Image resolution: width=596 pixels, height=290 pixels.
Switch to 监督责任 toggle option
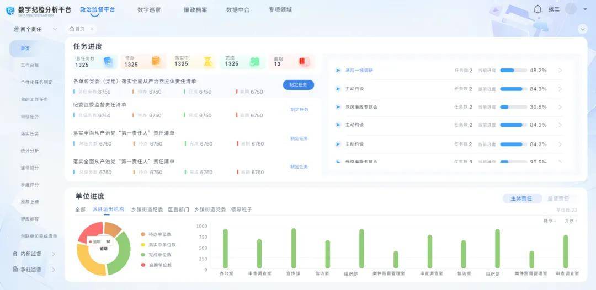(557, 198)
